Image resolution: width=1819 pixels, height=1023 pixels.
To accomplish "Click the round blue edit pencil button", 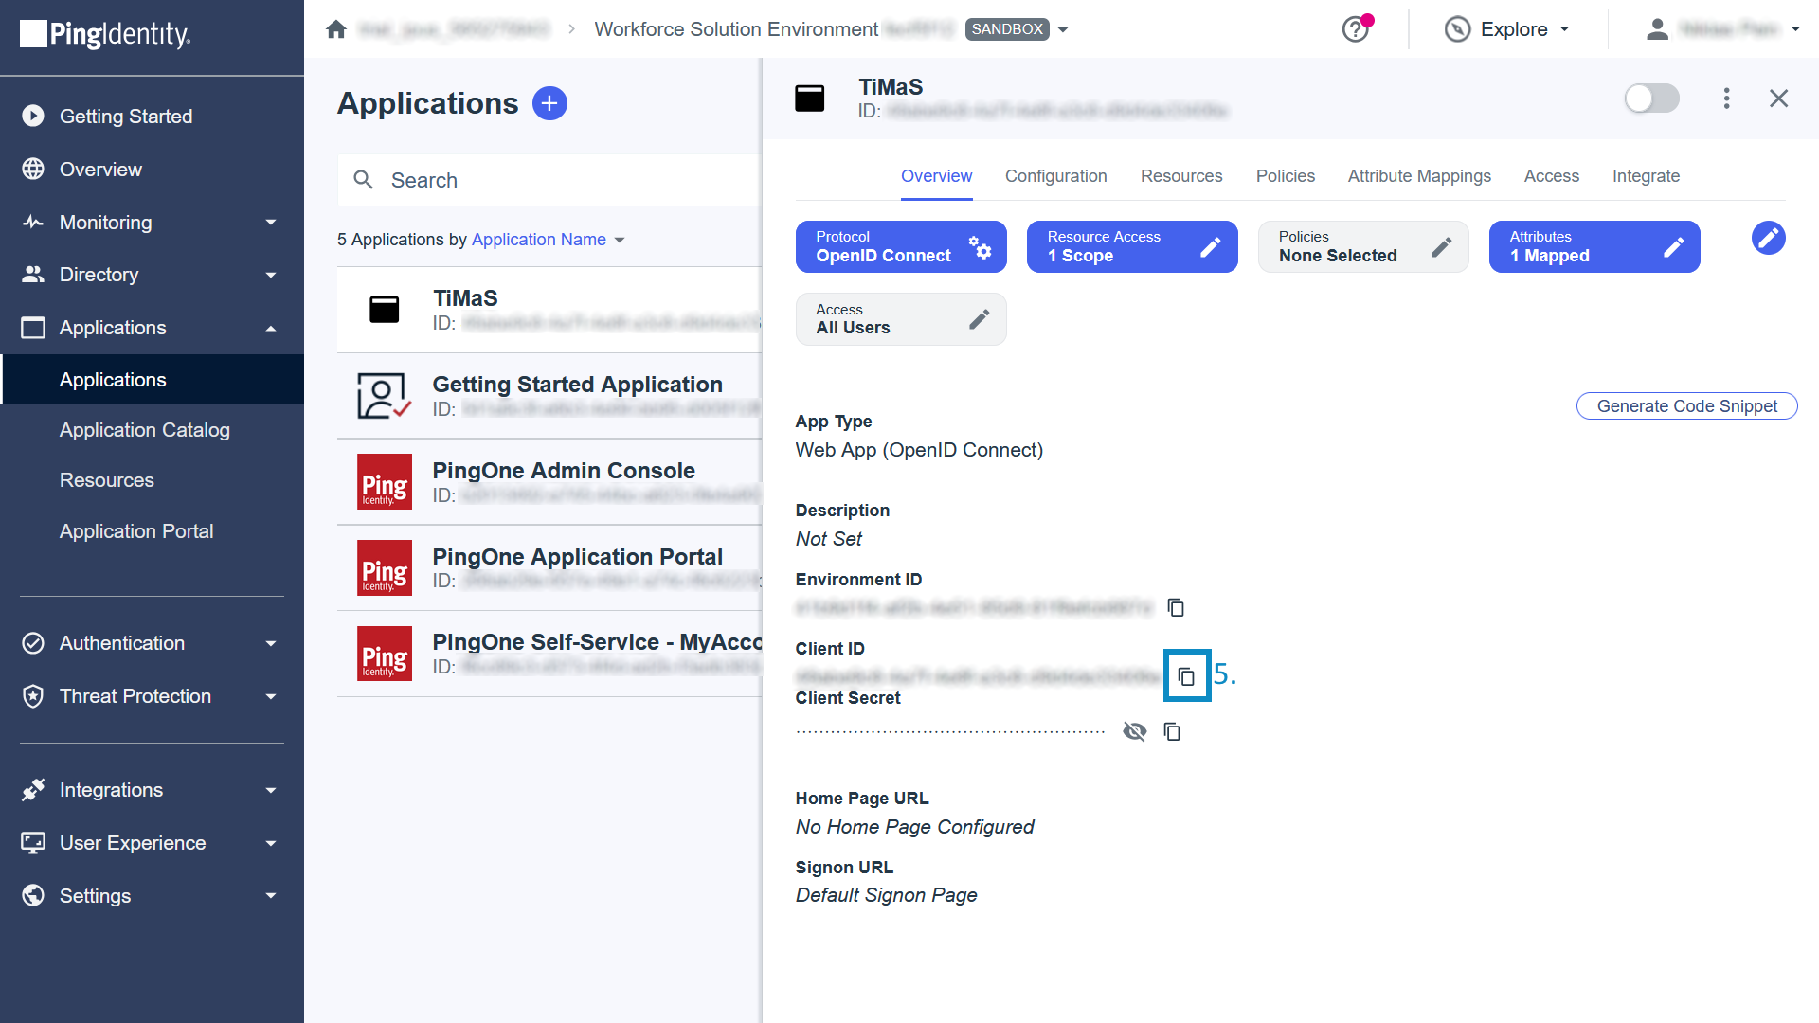I will pyautogui.click(x=1768, y=238).
